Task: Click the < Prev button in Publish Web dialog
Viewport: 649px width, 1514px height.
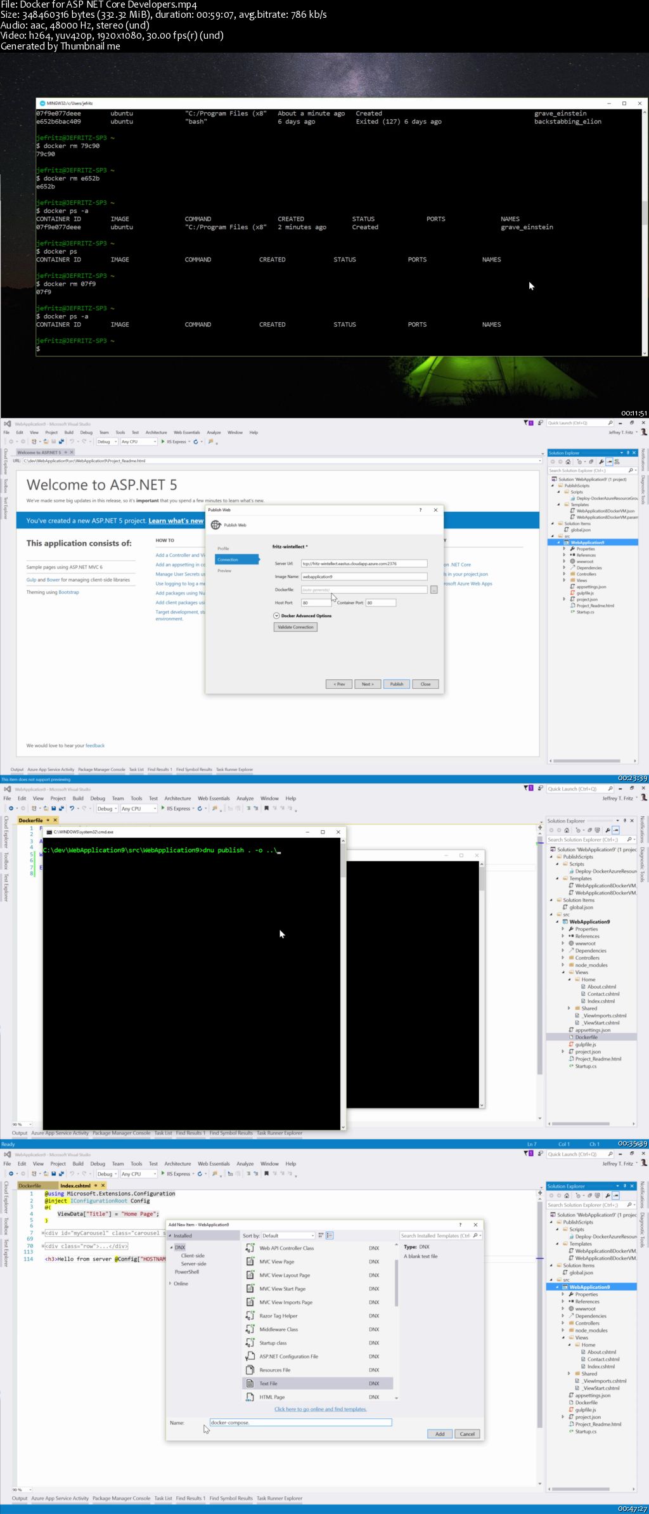Action: tap(339, 684)
